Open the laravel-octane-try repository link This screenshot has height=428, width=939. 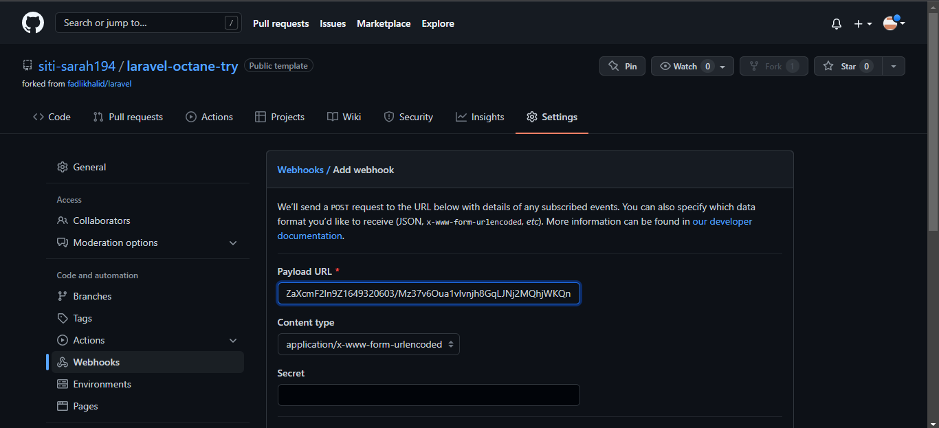pos(182,67)
